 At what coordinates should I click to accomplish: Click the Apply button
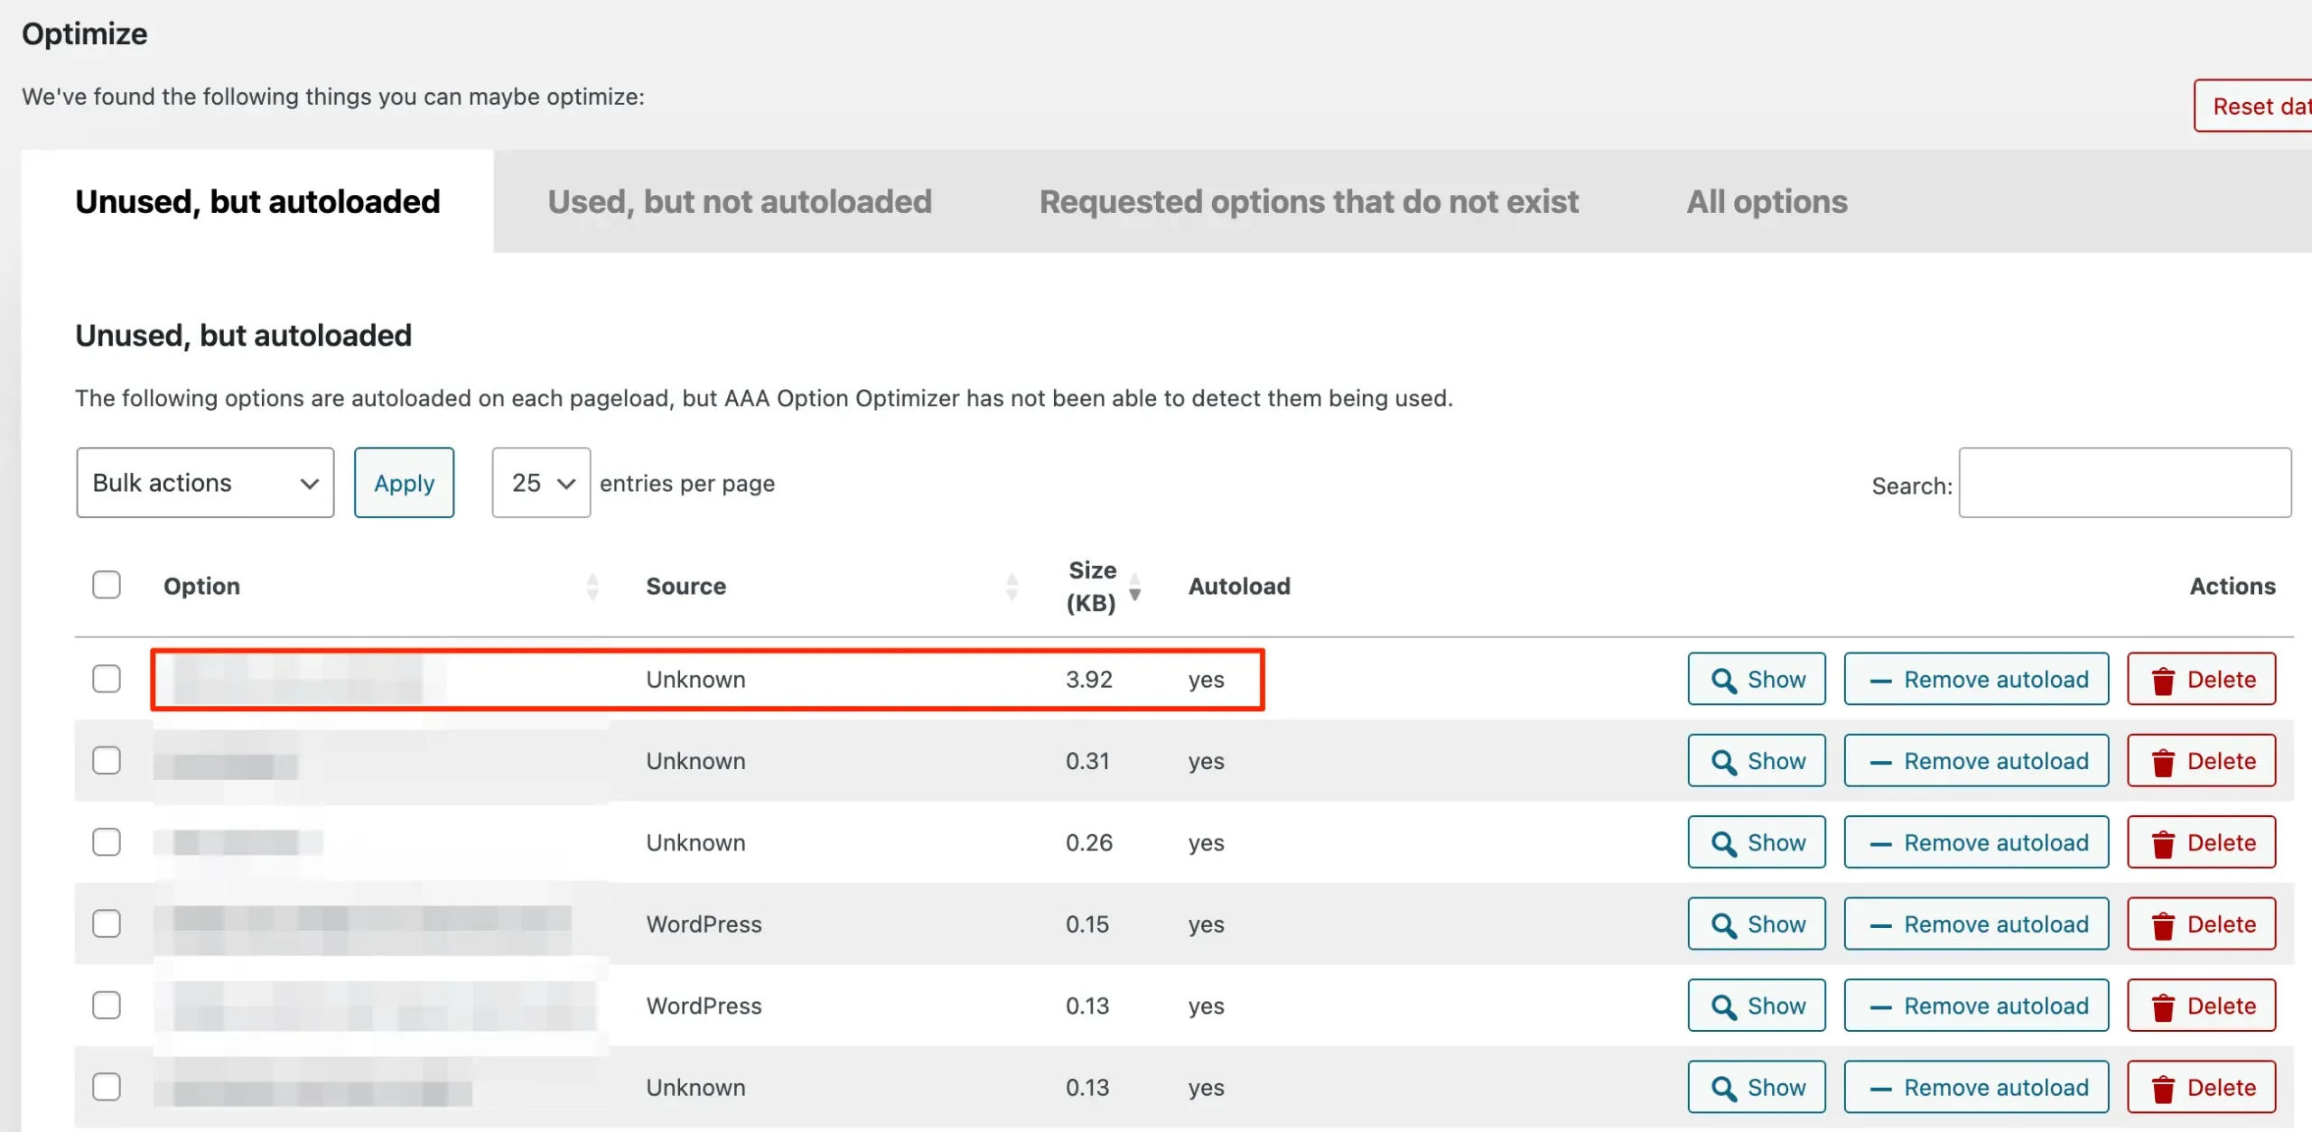[404, 483]
